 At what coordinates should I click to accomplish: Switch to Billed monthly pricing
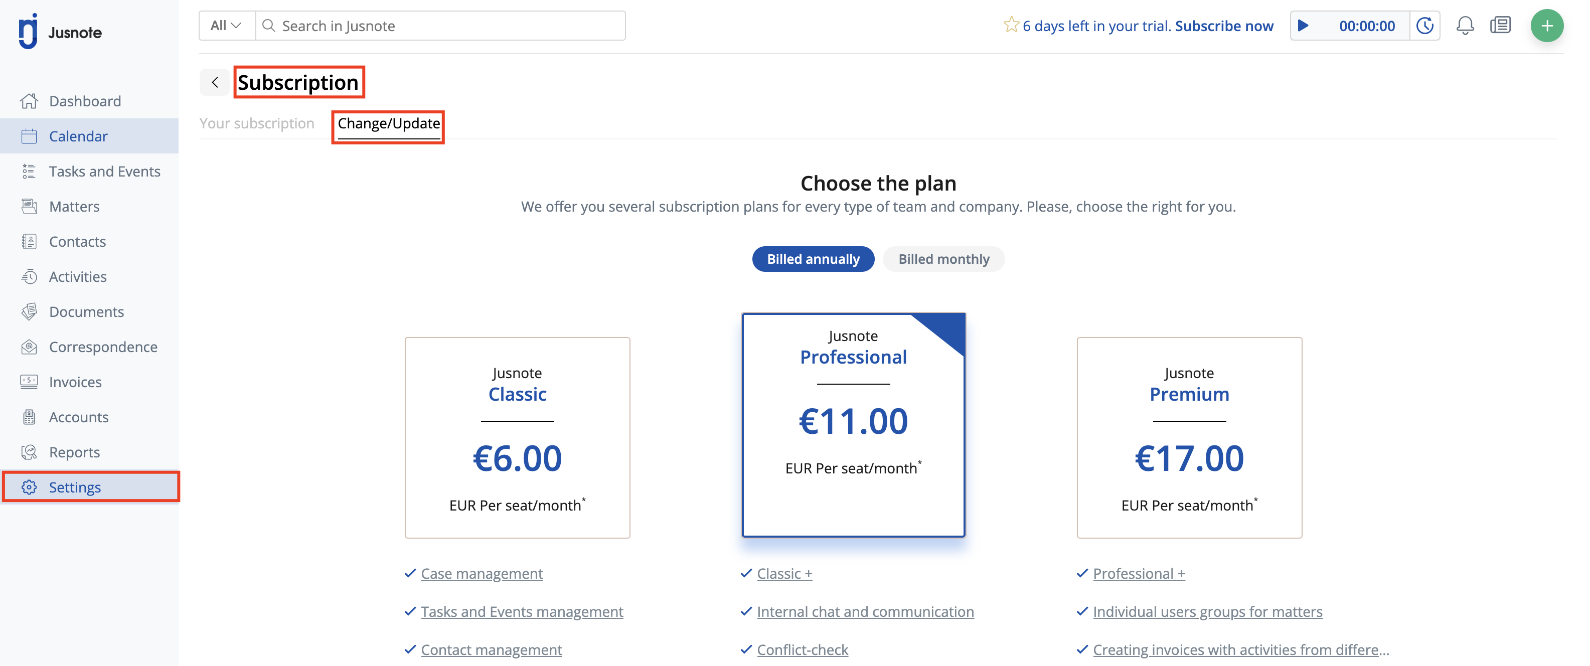tap(943, 259)
